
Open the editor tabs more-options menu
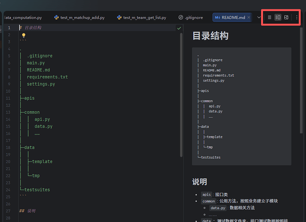click(x=297, y=18)
